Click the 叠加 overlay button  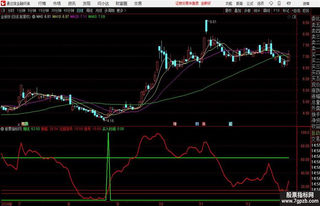coord(238,11)
